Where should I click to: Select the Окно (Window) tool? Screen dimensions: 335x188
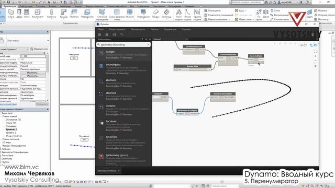point(27,14)
